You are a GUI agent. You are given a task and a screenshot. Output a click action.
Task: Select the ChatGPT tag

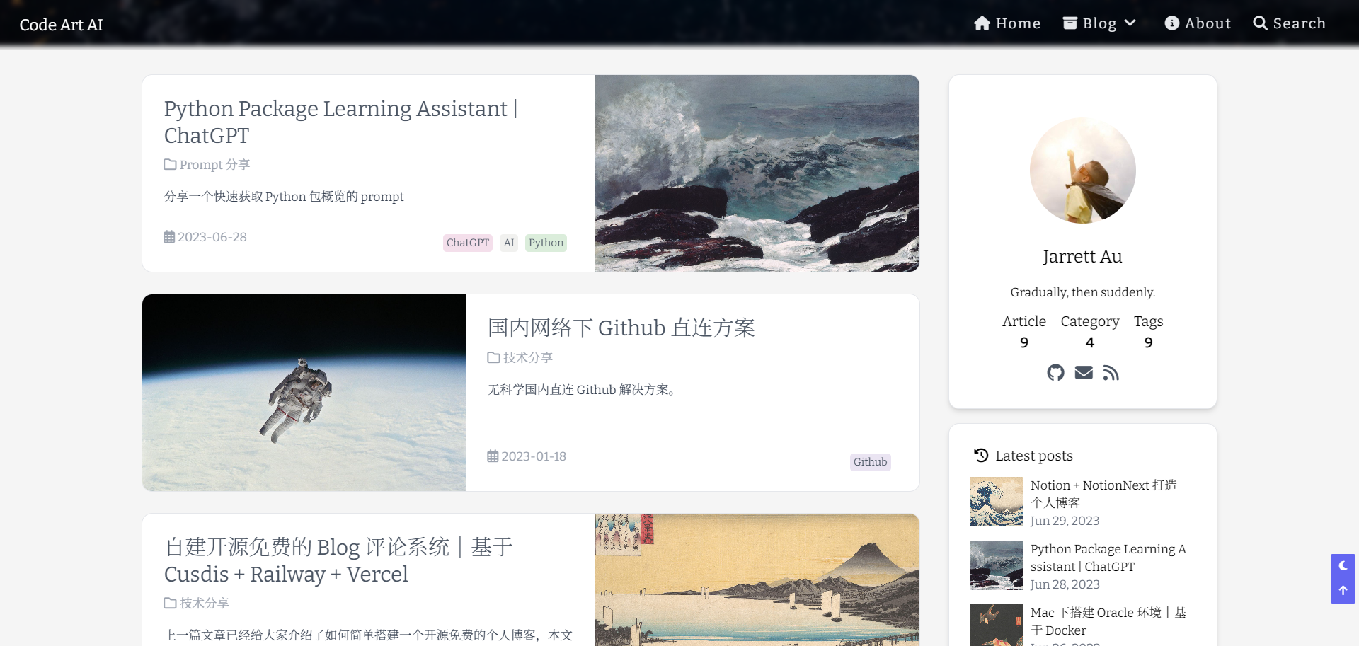[468, 243]
